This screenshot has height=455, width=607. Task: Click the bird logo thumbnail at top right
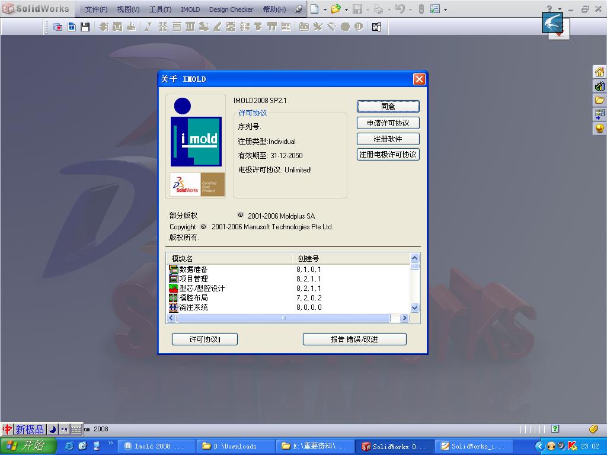552,23
